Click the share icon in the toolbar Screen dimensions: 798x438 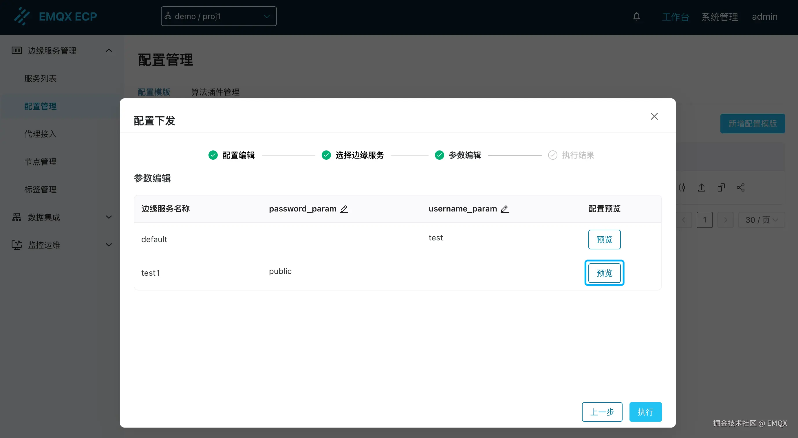[741, 187]
